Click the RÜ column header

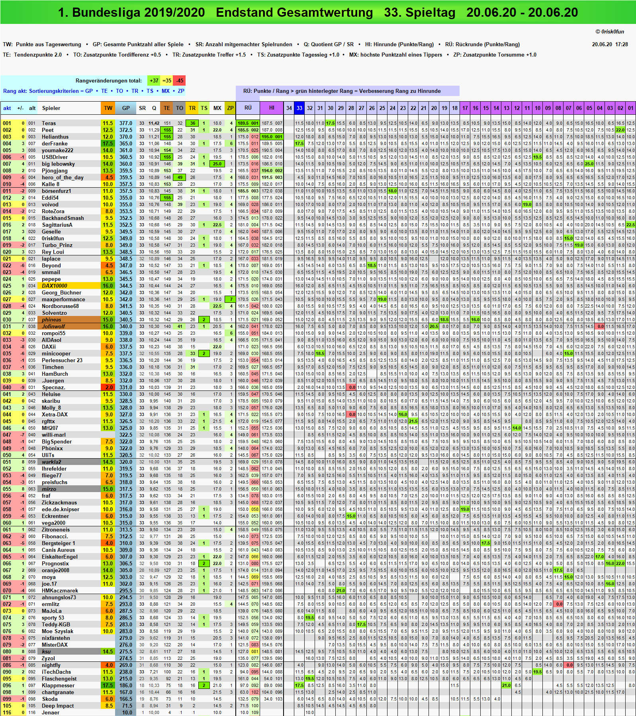click(248, 108)
